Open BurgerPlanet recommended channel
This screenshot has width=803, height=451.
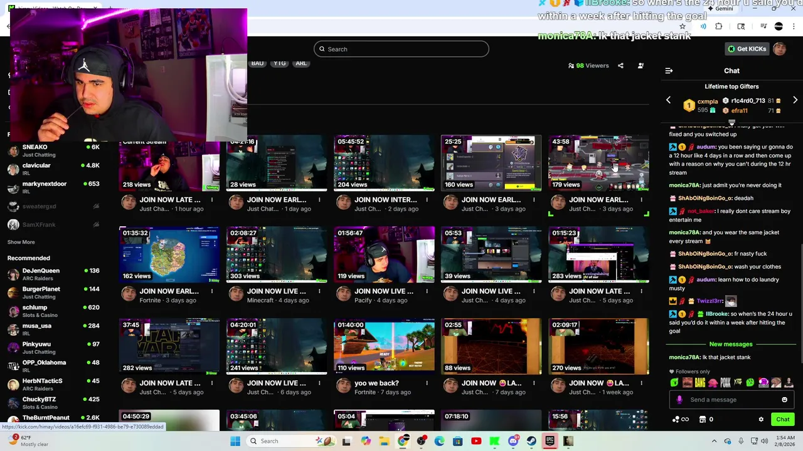point(53,293)
